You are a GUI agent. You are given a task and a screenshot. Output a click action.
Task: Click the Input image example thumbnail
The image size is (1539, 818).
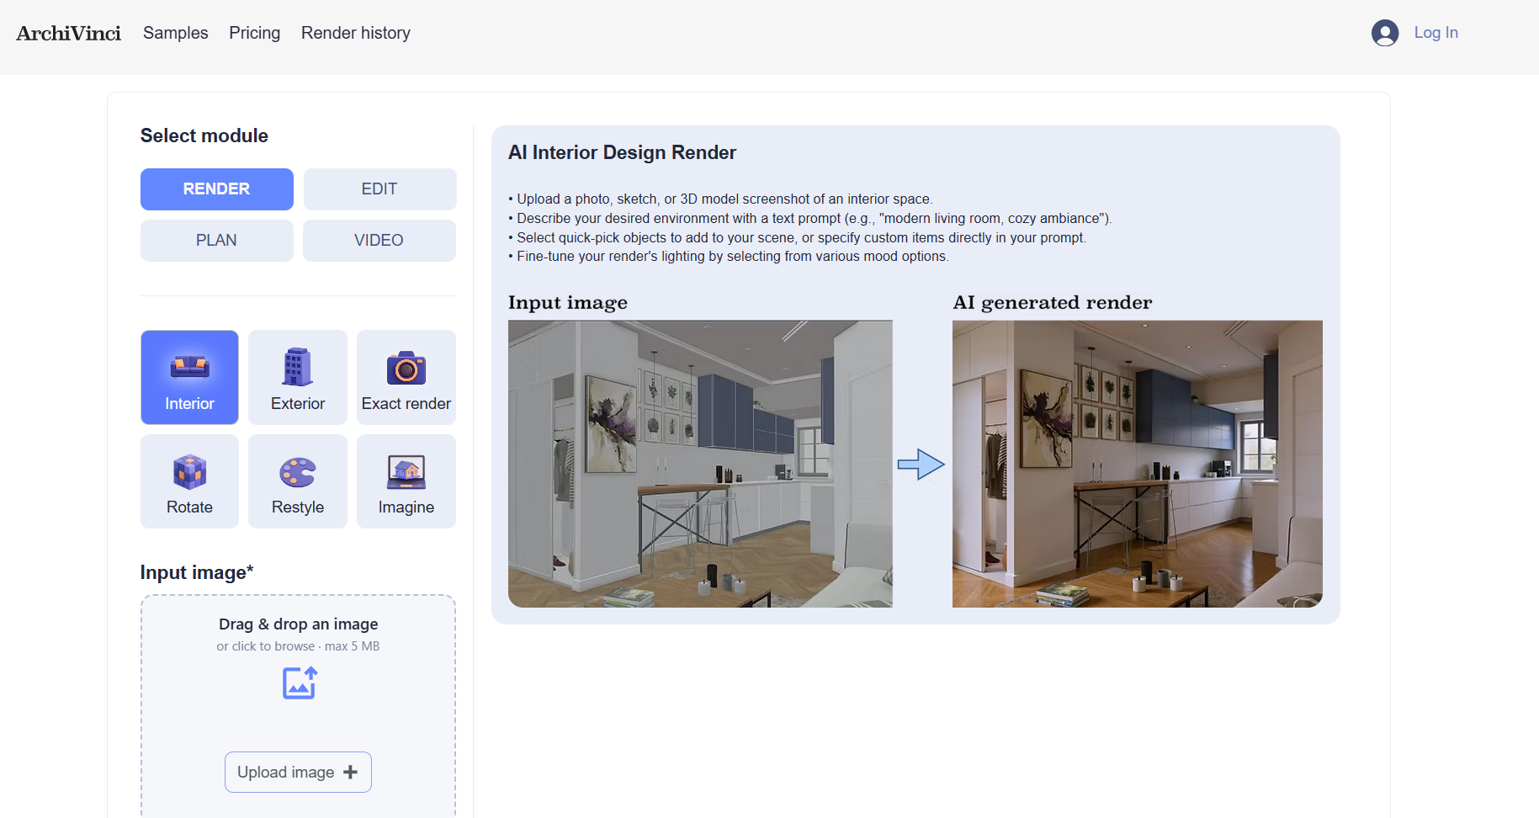tap(700, 464)
